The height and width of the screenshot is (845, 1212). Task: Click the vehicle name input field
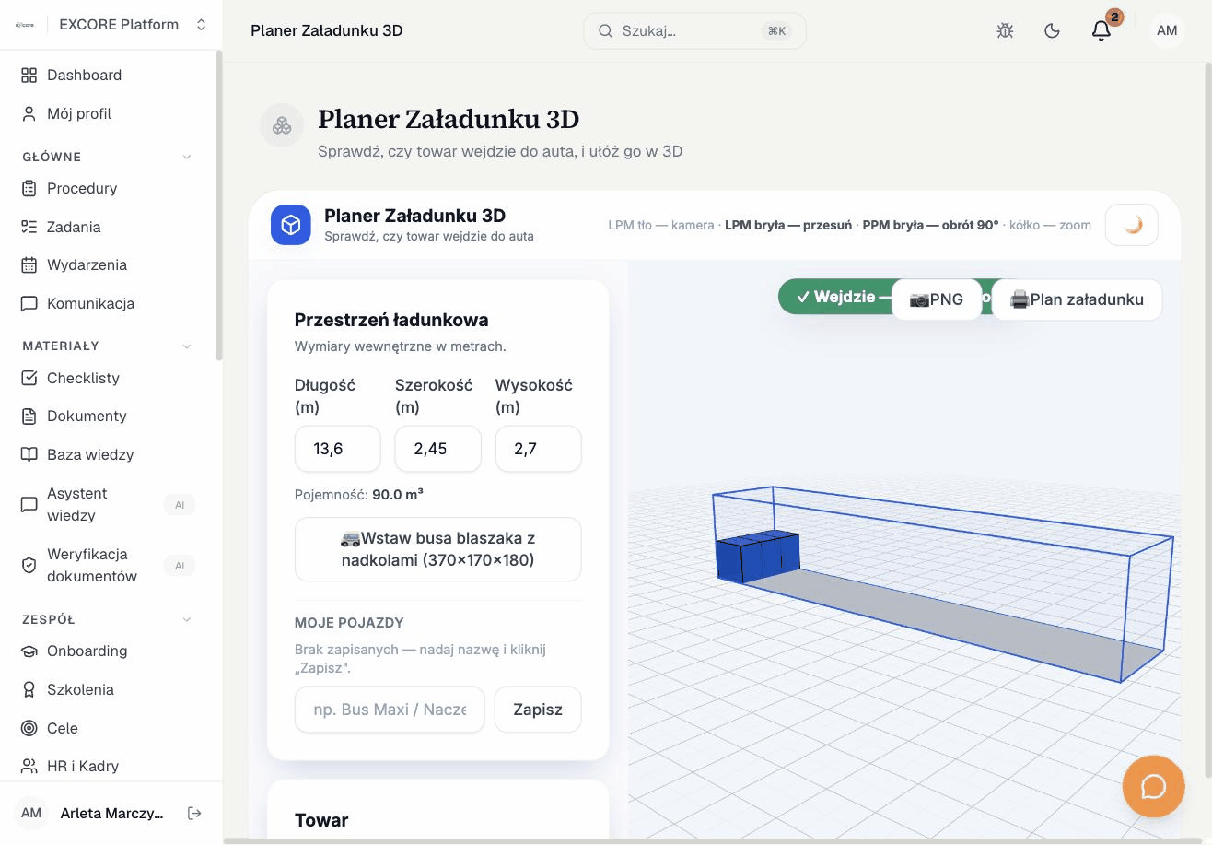tap(390, 710)
